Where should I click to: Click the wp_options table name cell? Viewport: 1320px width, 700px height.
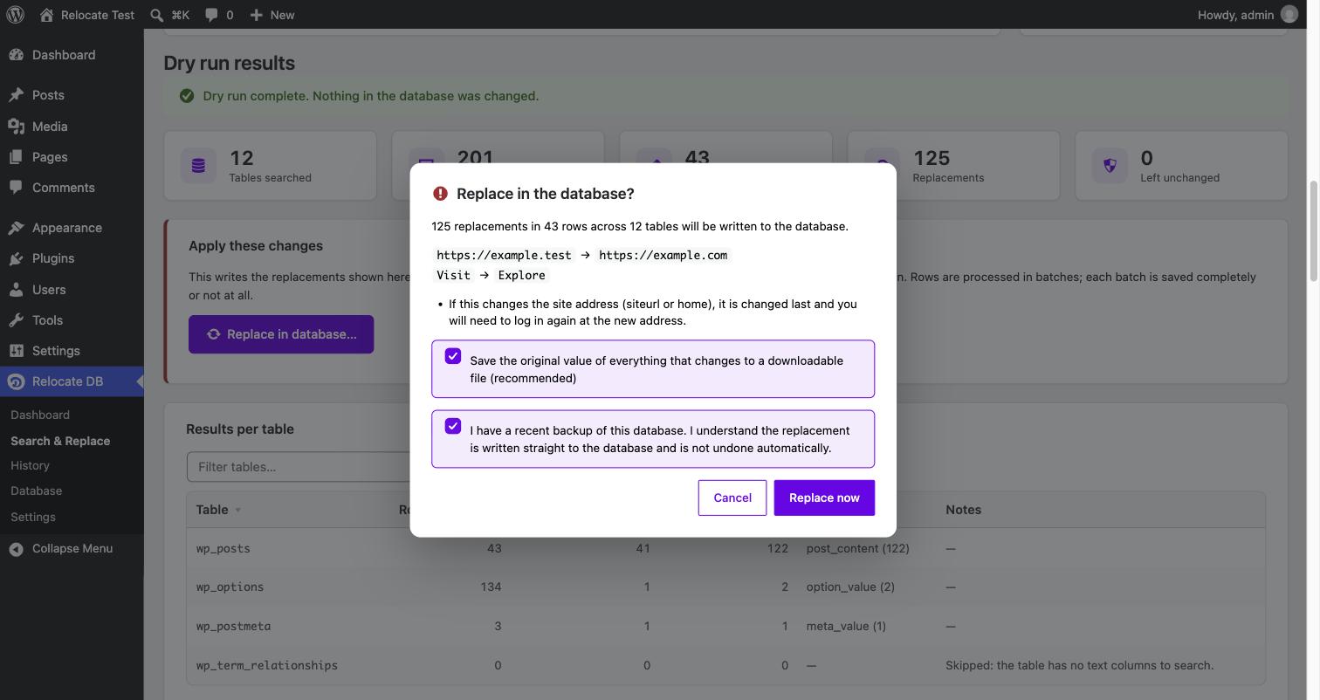point(230,587)
